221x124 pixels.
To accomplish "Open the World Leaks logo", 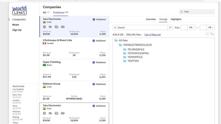I will point(19,10).
